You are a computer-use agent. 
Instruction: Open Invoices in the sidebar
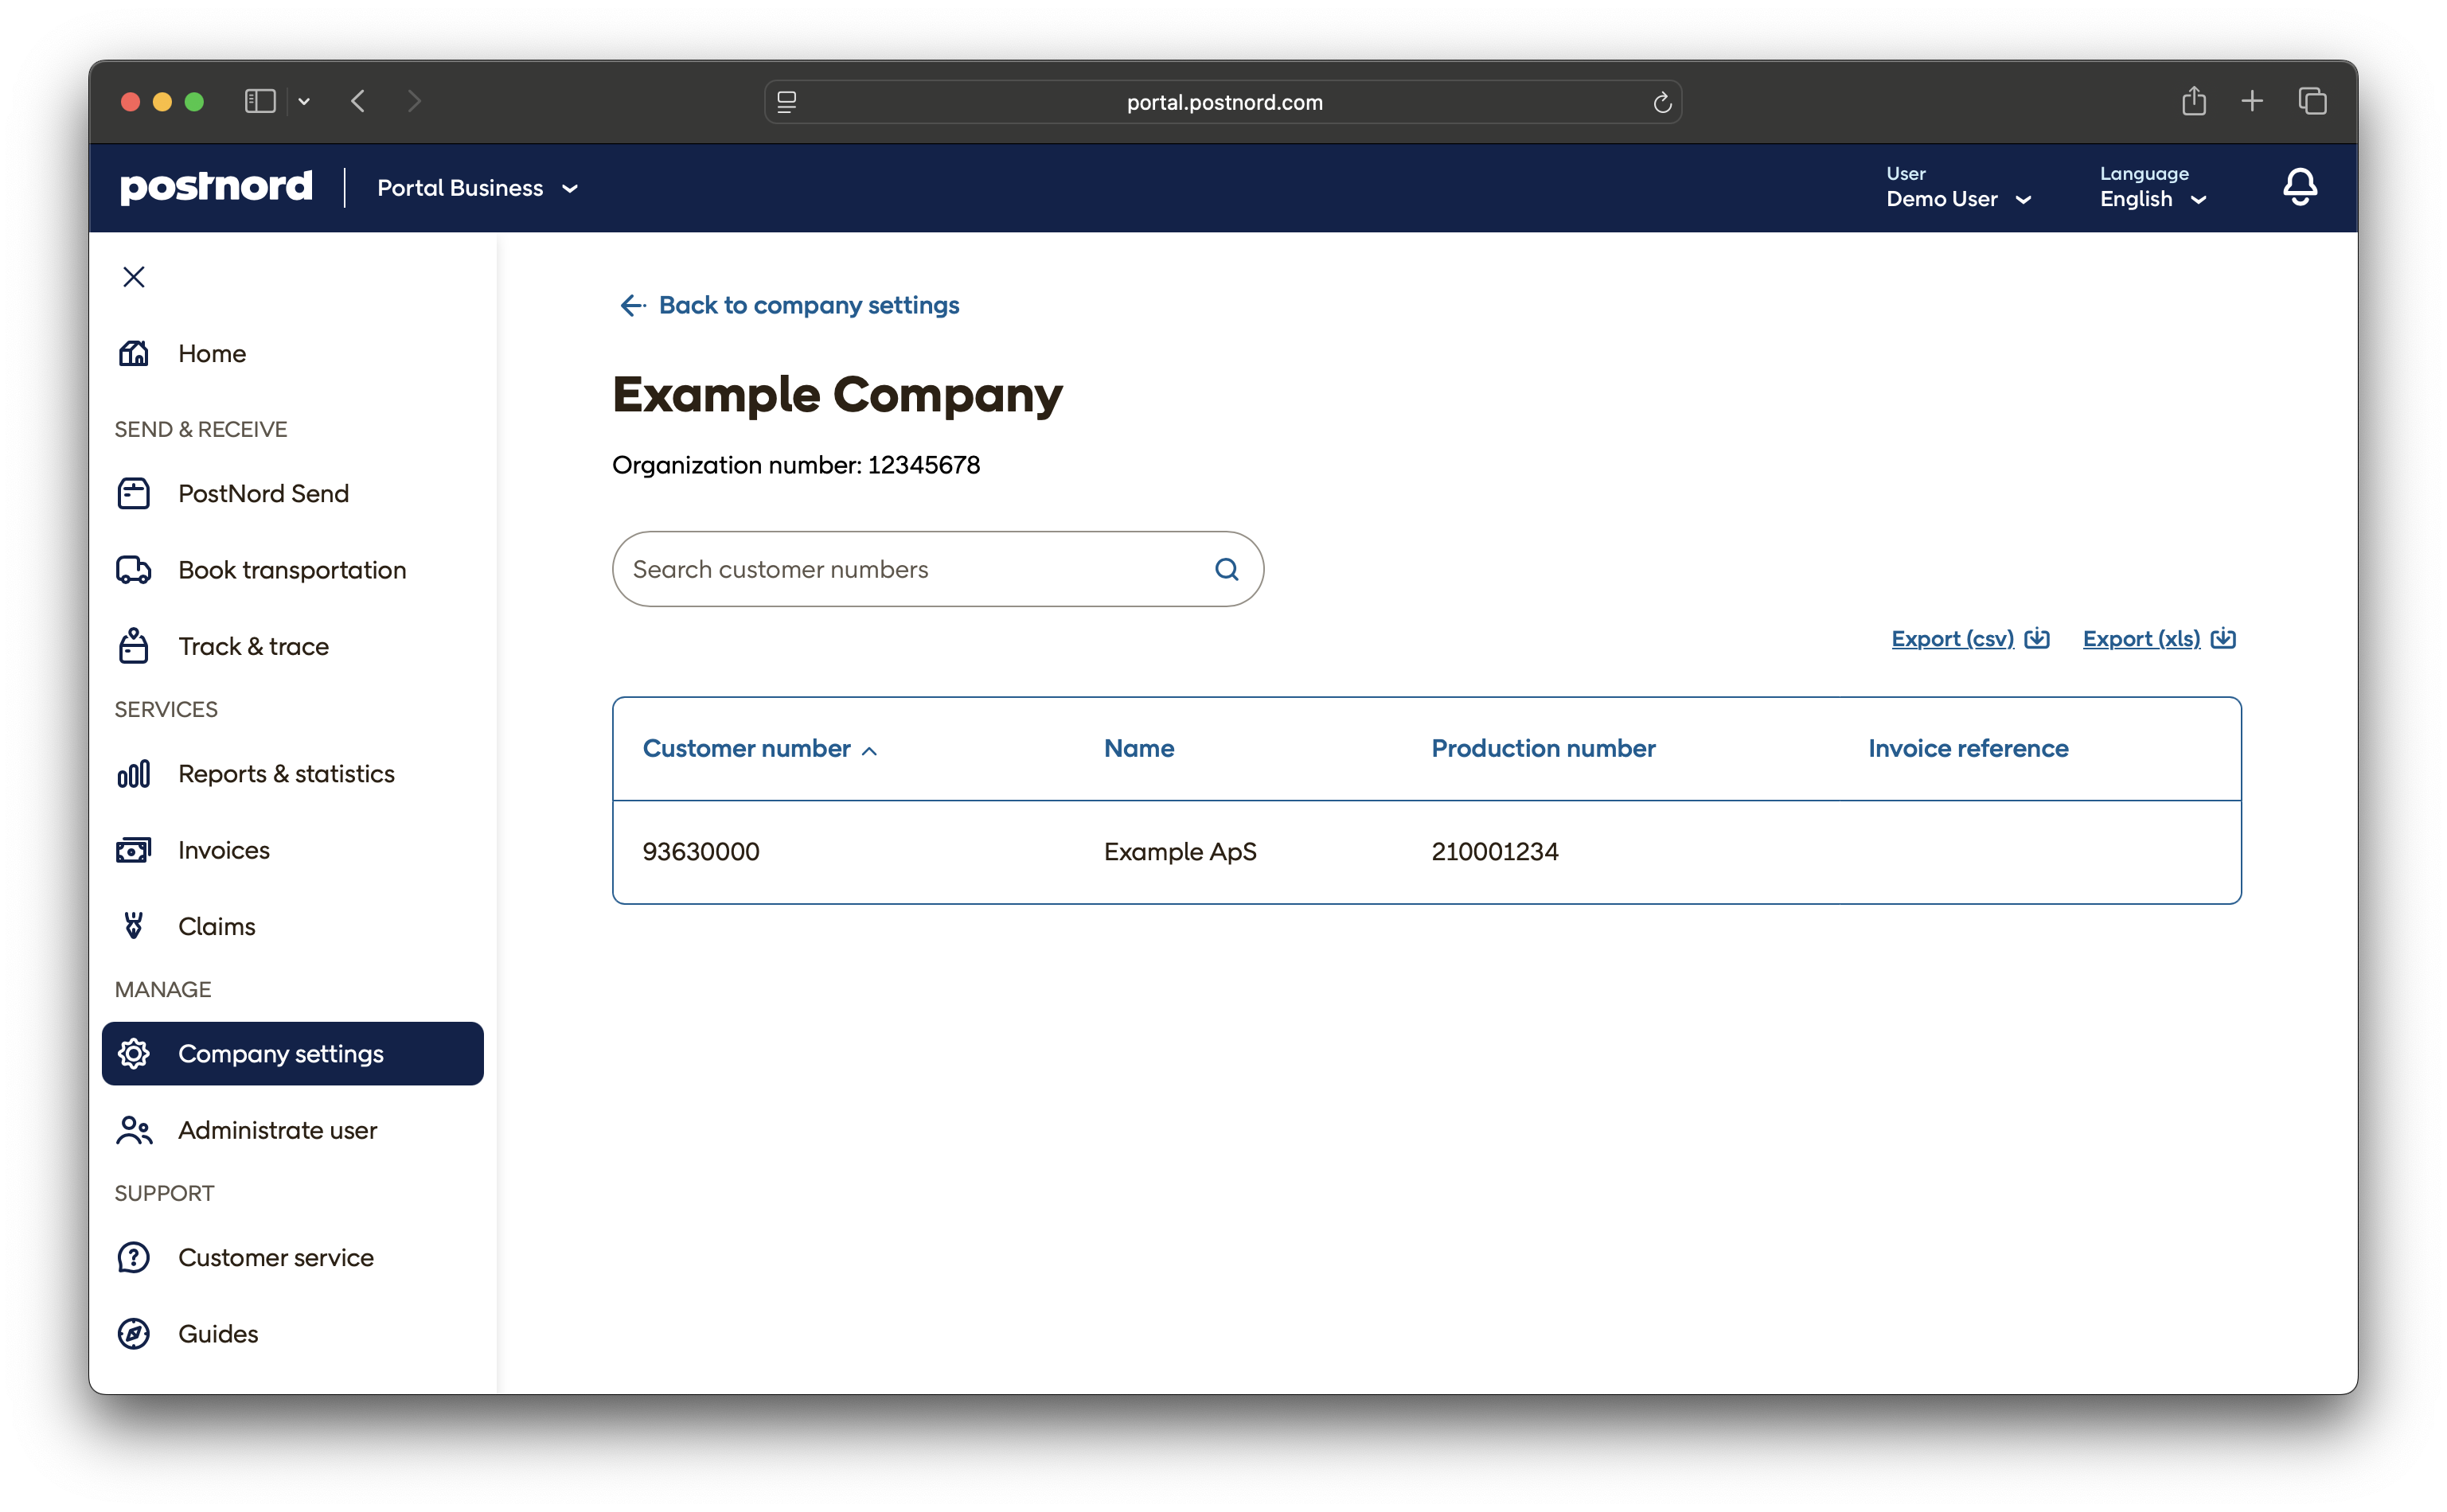pos(224,850)
